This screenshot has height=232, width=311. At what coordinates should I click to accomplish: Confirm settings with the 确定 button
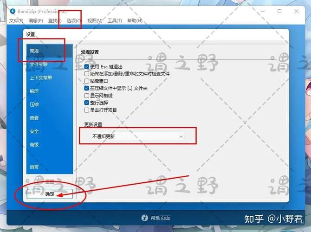50,194
